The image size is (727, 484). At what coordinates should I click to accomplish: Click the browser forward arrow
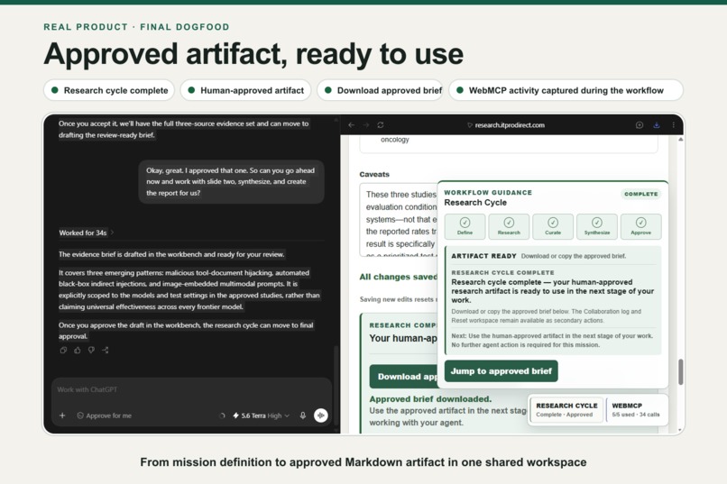click(x=366, y=125)
